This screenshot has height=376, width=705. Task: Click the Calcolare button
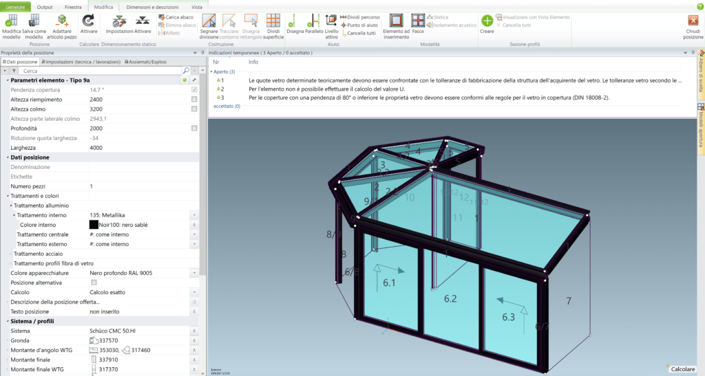click(x=682, y=369)
